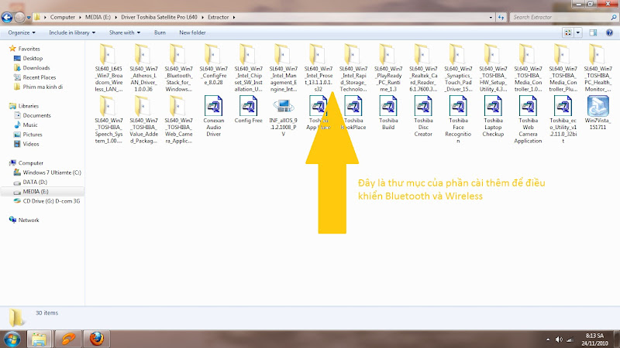Select the Config Free installer file
The width and height of the screenshot is (620, 348).
[248, 110]
